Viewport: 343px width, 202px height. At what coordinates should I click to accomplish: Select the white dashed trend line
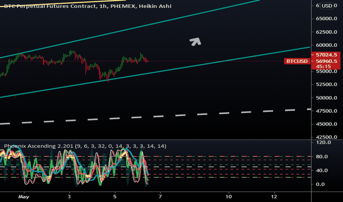(x=158, y=116)
